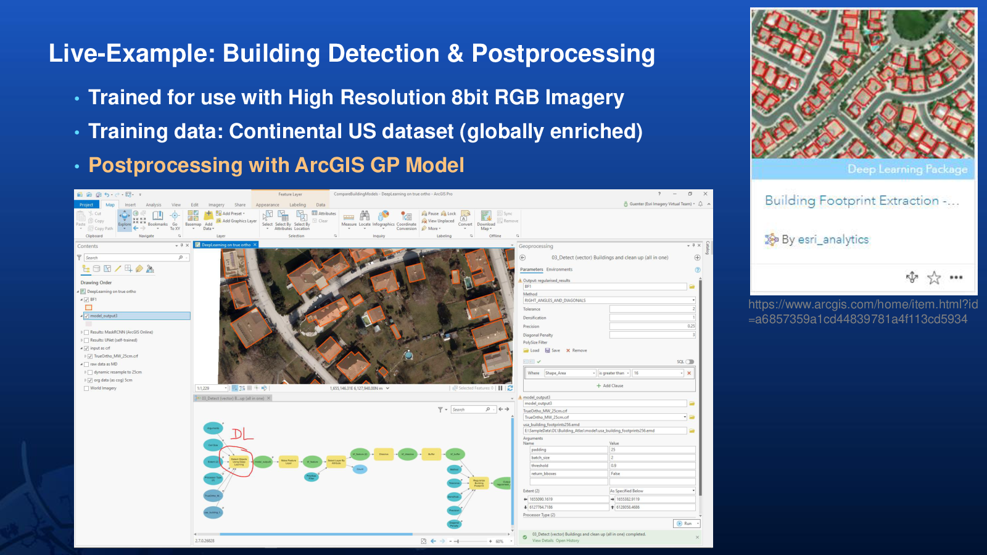Open the Extent 'As Specified Below' dropdown
987x555 pixels.
point(693,491)
